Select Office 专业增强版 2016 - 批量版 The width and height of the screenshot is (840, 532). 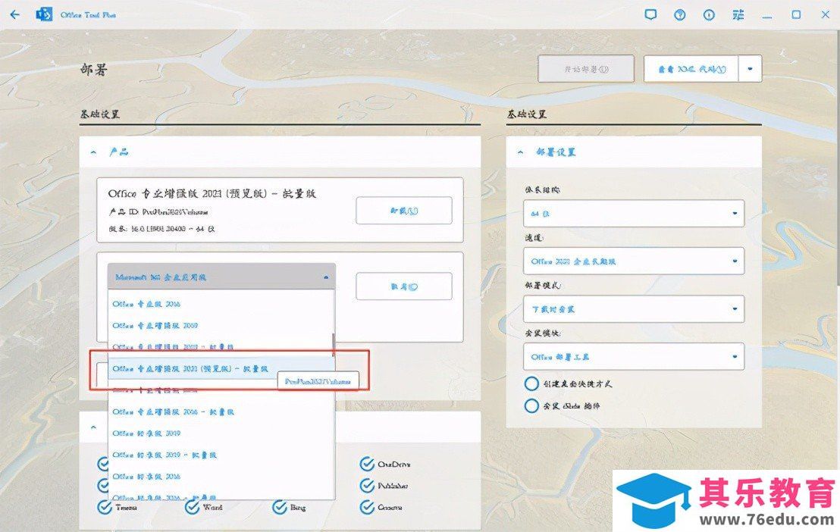pyautogui.click(x=221, y=412)
